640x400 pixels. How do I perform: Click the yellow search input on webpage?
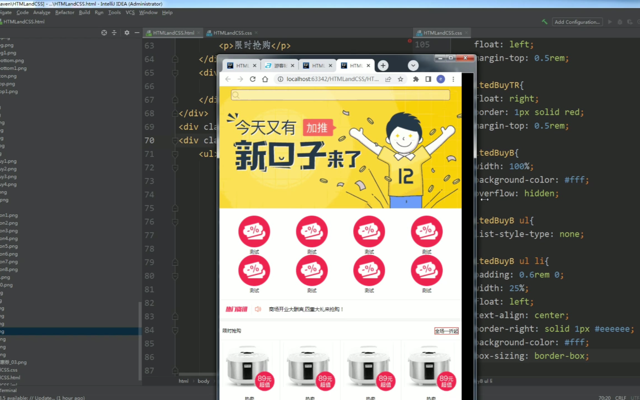[340, 95]
